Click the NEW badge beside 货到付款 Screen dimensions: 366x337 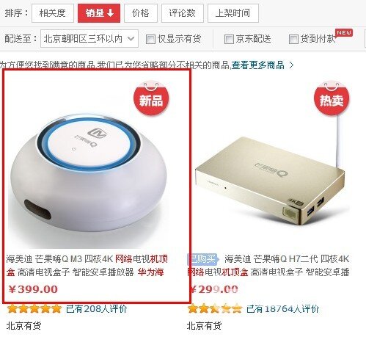coord(344,32)
